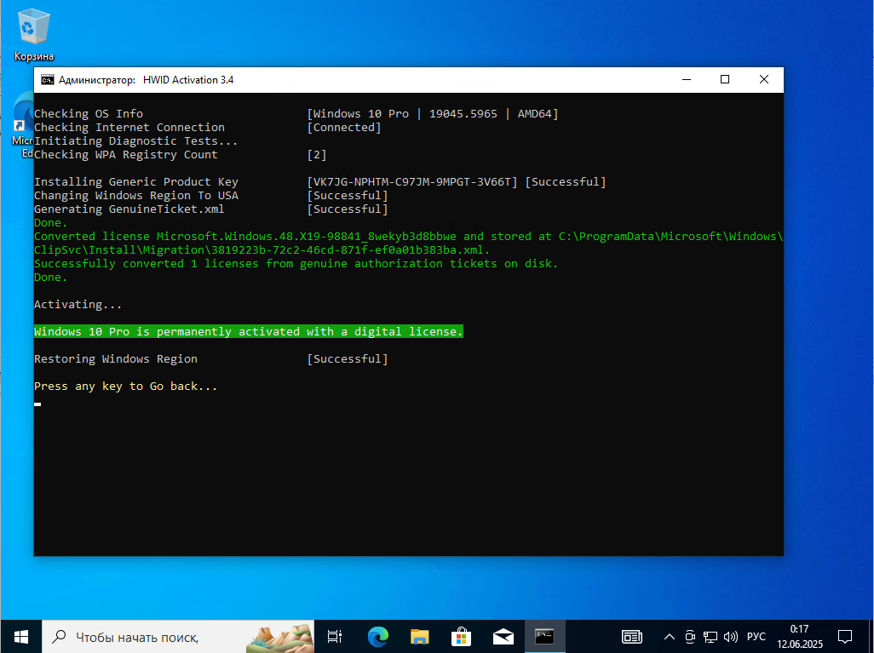This screenshot has width=874, height=653.
Task: Click the '[Windows 10 Pro | 19045.5965 | AMD64]' value
Action: [433, 114]
